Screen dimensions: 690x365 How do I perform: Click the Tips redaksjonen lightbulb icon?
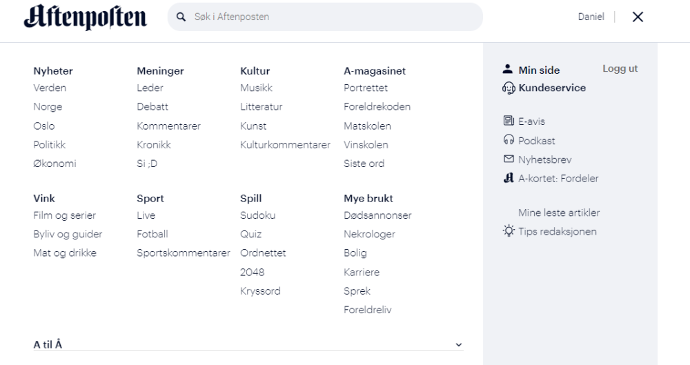pos(509,231)
